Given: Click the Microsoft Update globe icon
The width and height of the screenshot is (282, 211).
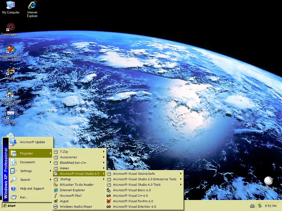Looking at the screenshot, I should click(x=13, y=142).
